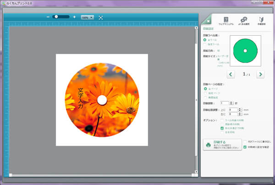Enable the 左右反転 mirror checkbox

pyautogui.click(x=222, y=132)
